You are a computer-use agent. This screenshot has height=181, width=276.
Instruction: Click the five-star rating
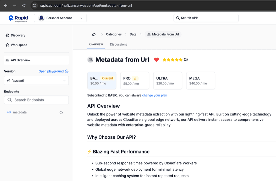pyautogui.click(x=173, y=60)
